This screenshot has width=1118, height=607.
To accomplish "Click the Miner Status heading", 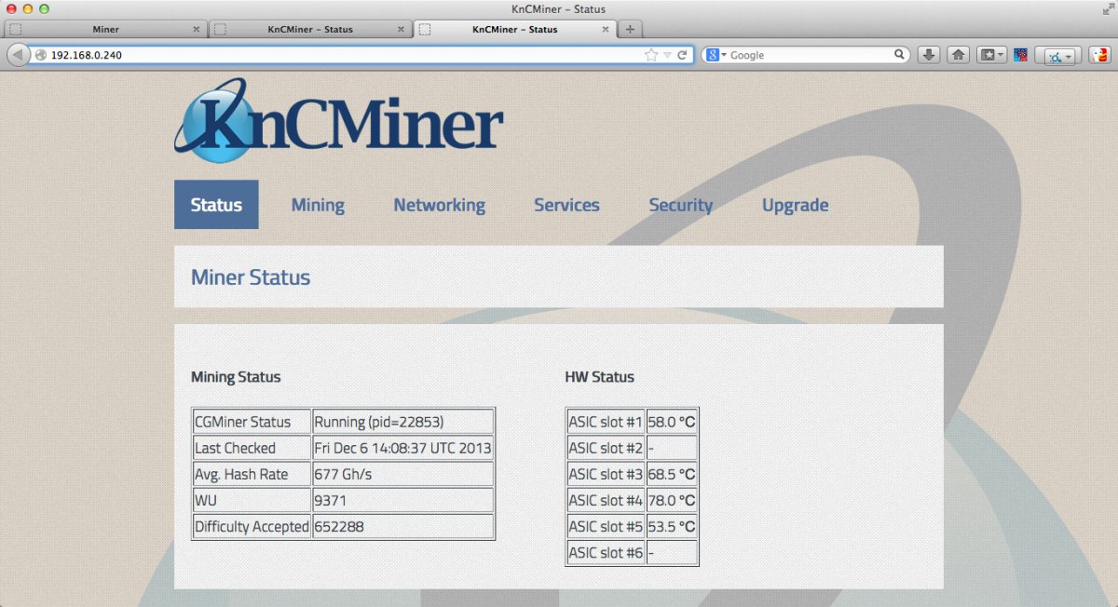I will (251, 277).
